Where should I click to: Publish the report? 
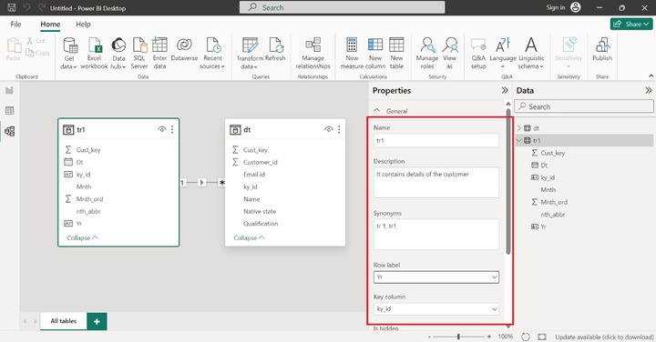point(602,50)
